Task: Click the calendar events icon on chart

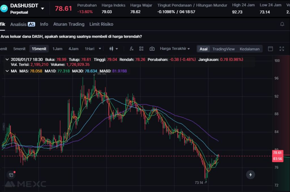Action: tap(11, 175)
